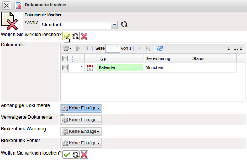This screenshot has height=160, width=247.
Task: Click the numbered list column header icon
Action: tap(75, 59)
